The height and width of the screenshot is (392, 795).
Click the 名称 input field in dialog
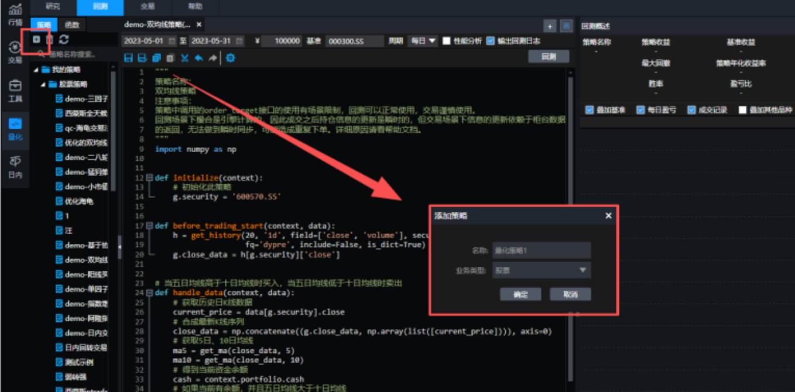(542, 250)
